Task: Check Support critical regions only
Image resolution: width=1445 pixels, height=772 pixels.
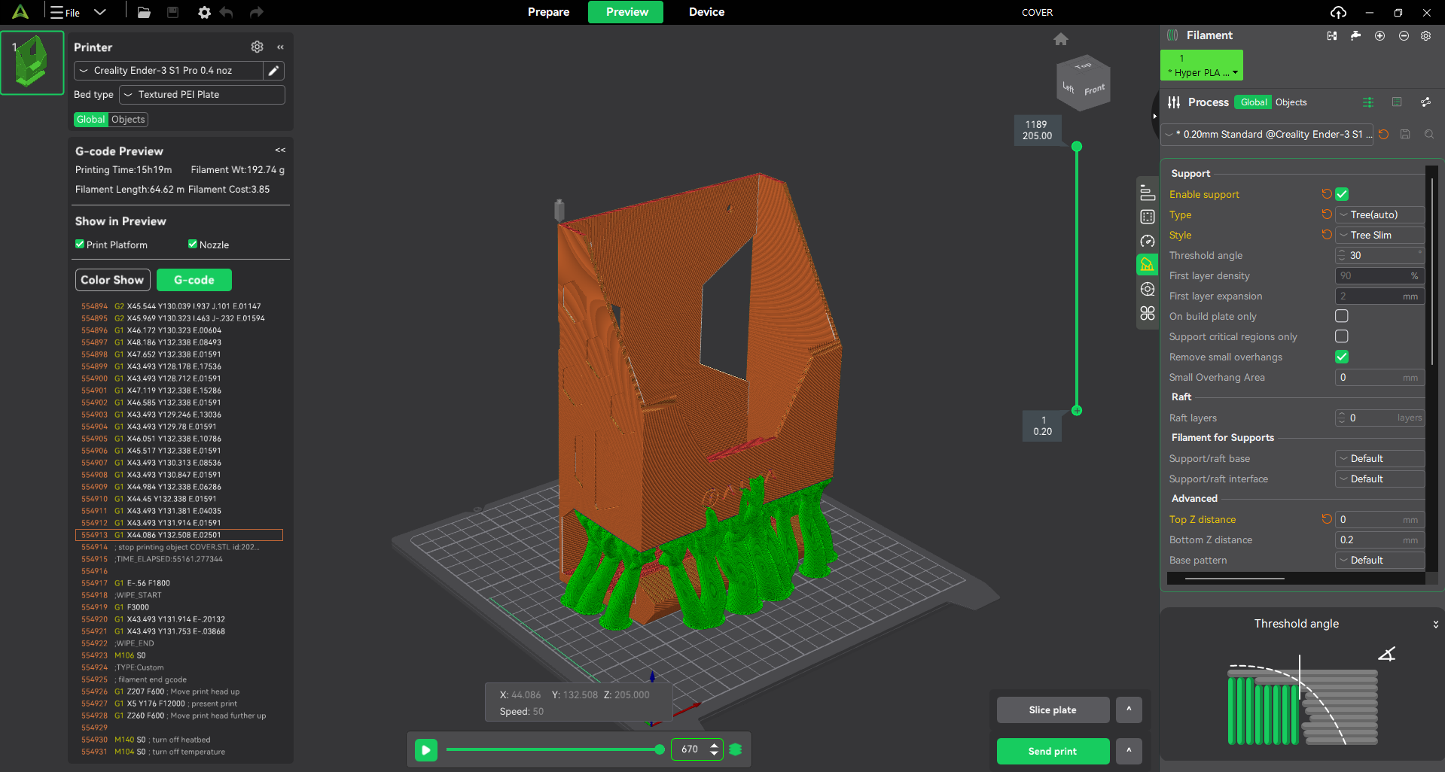Action: (1342, 336)
